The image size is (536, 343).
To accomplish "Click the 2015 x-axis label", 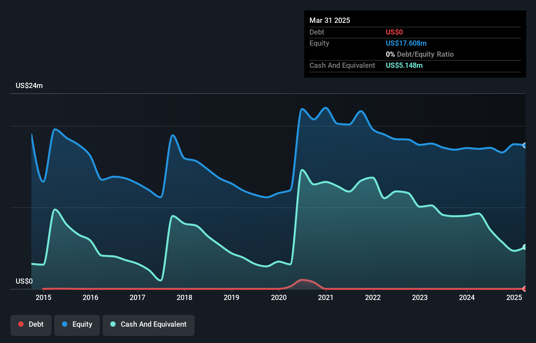I will 43,297.
